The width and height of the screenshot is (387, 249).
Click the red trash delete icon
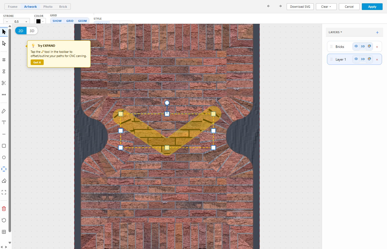point(4,209)
